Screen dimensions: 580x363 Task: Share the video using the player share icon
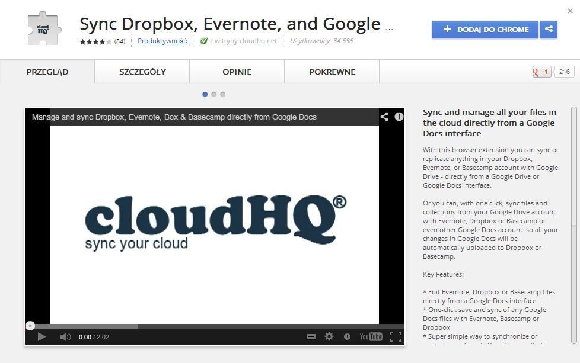(x=384, y=117)
